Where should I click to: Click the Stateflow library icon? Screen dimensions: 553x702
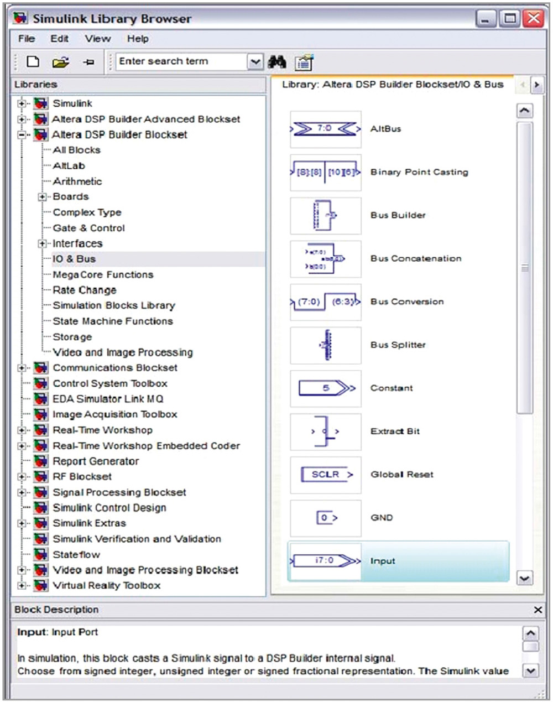[x=41, y=554]
